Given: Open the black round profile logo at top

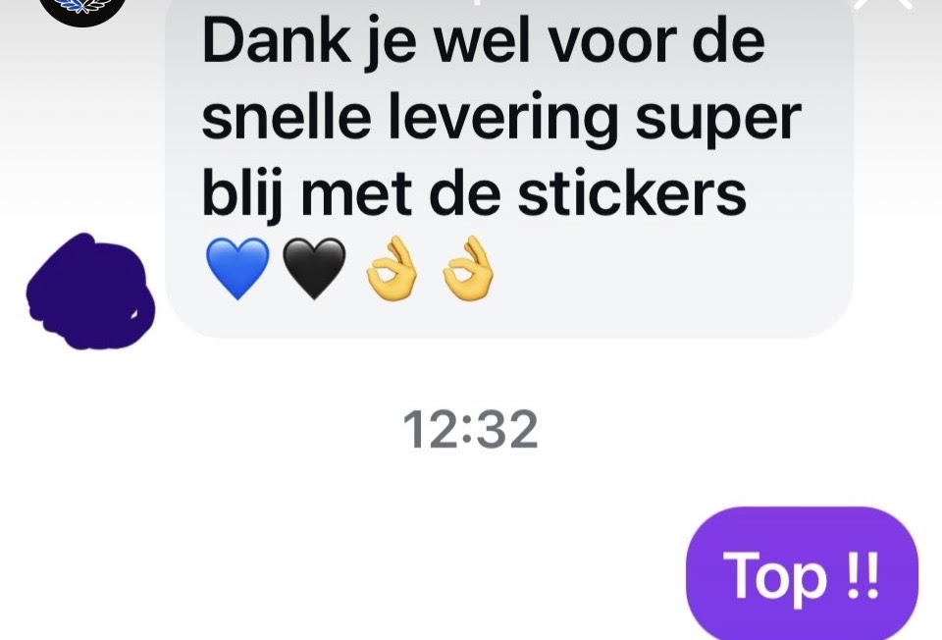Looking at the screenshot, I should coord(82,11).
